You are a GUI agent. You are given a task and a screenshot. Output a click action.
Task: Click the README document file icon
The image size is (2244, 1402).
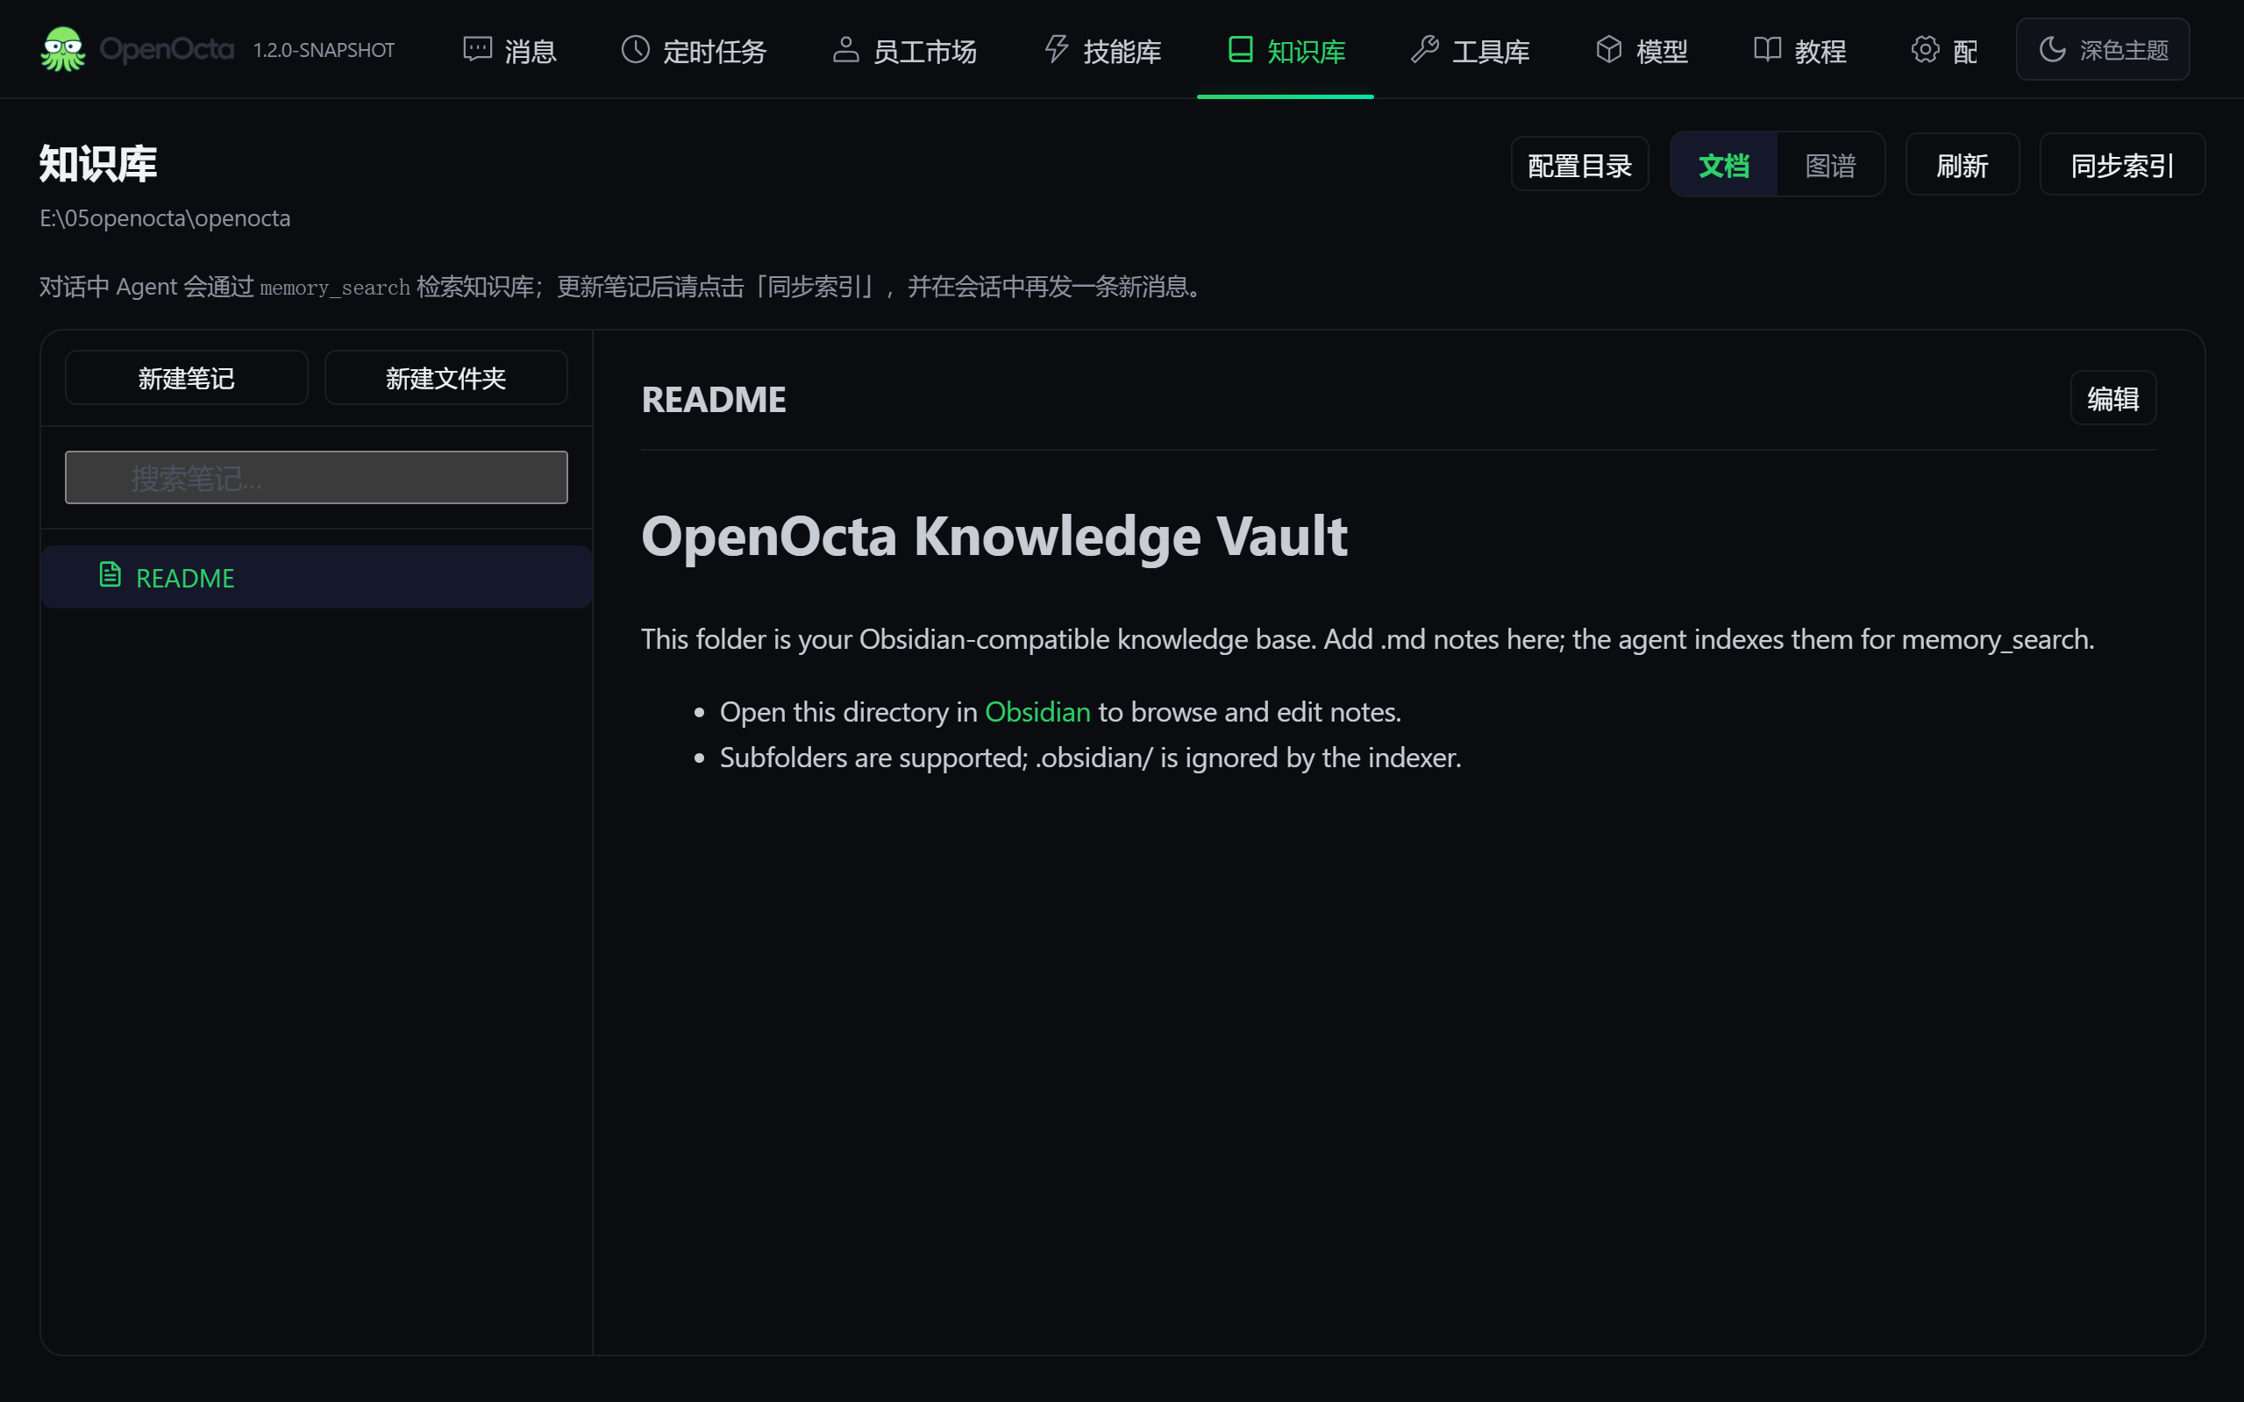[x=110, y=575]
